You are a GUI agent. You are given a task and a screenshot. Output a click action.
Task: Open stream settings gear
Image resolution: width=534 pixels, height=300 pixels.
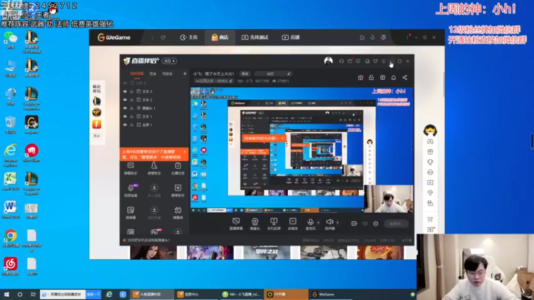coord(376,224)
